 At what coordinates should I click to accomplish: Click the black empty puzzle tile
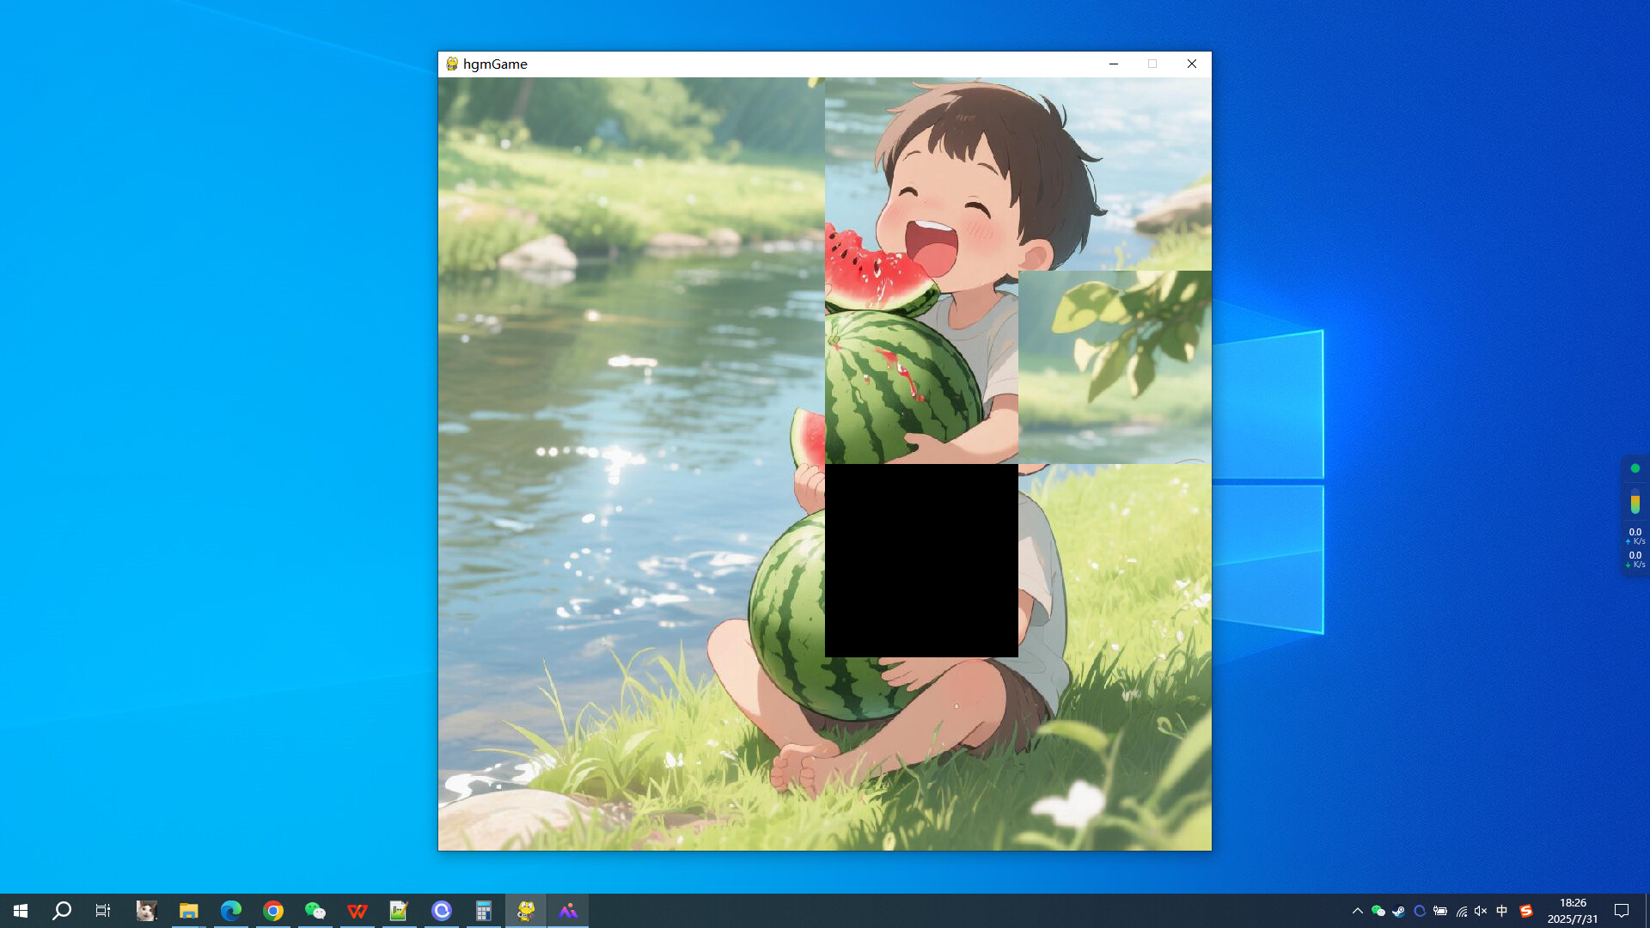click(x=921, y=559)
